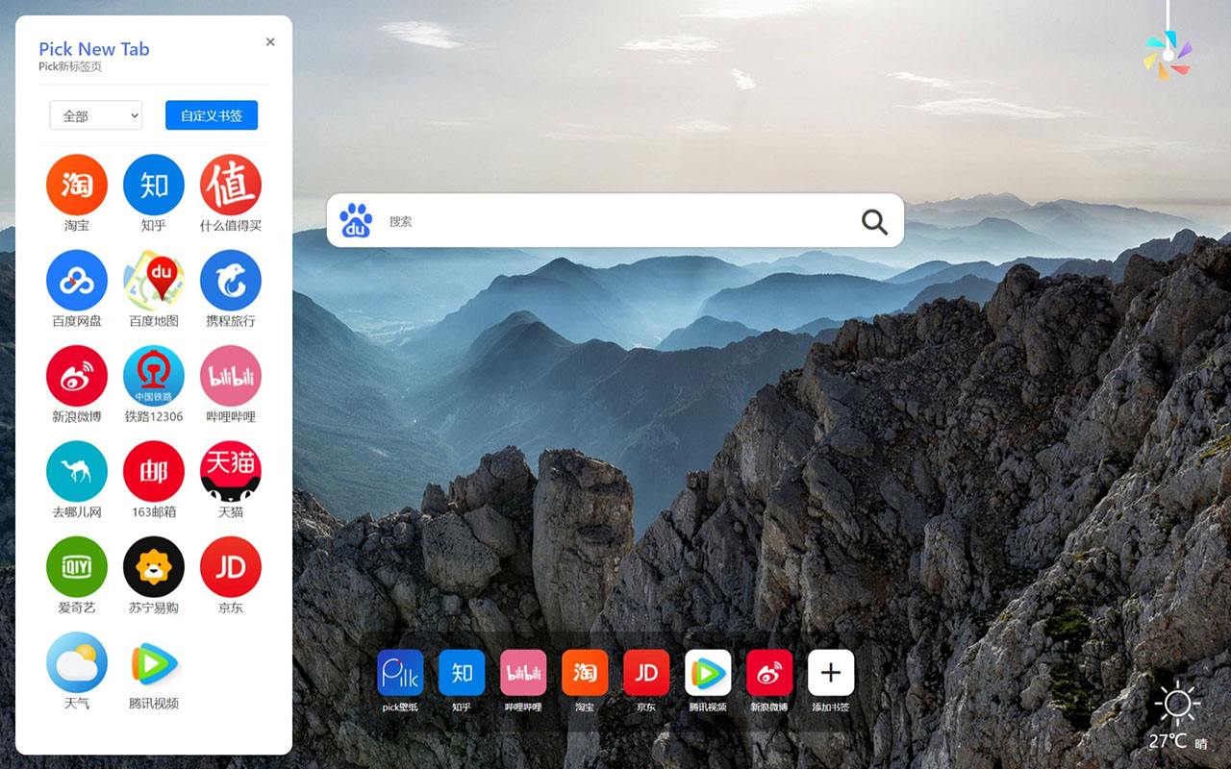Open the 去哪儿网 camel icon
Screen dimensions: 1231x769
(77, 471)
